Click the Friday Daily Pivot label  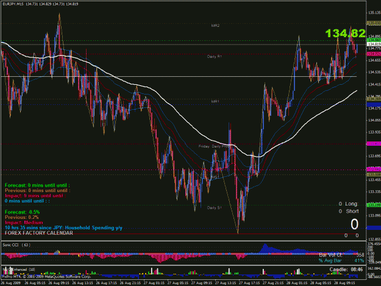[x=214, y=146]
